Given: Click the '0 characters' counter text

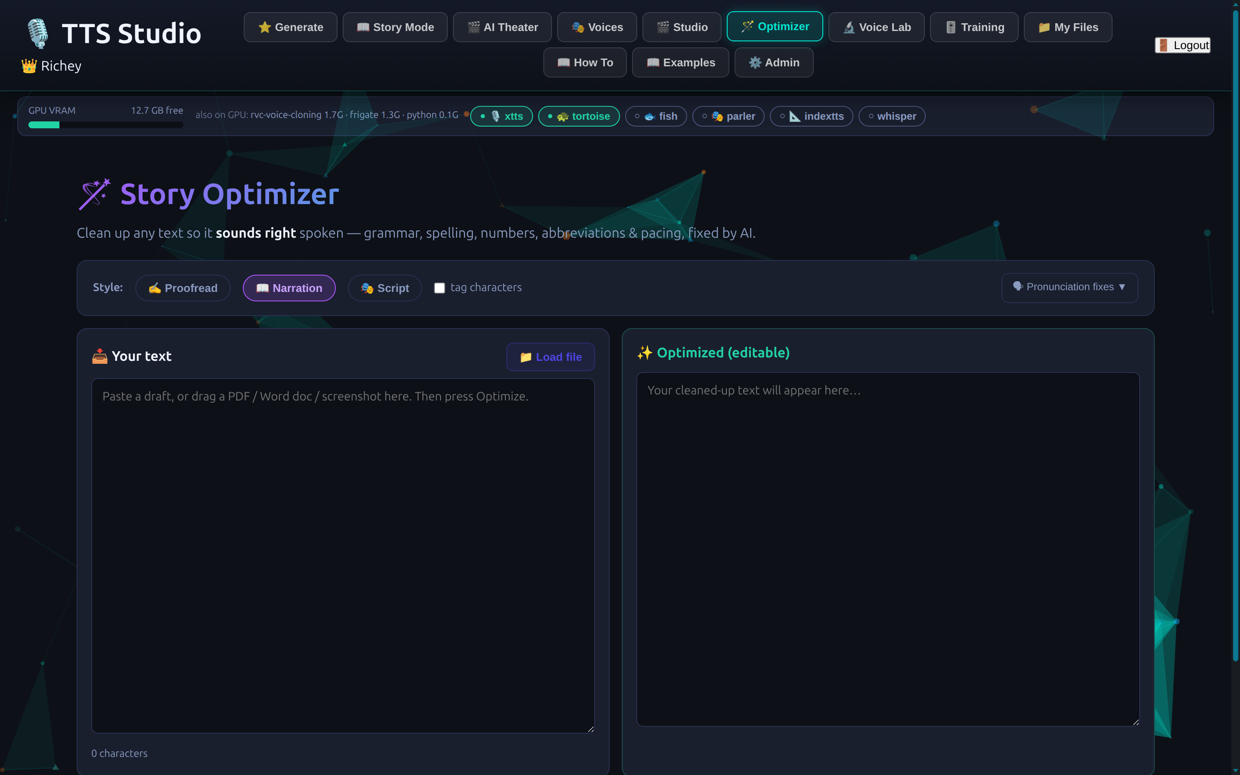Looking at the screenshot, I should pos(119,753).
